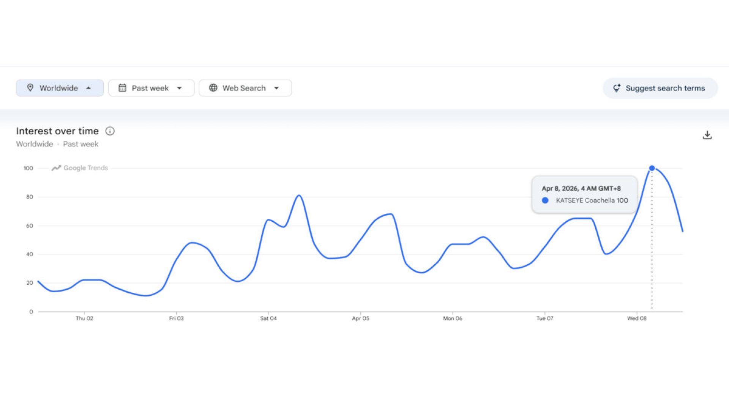729x410 pixels.
Task: Click the calendar icon in Past week filter
Action: [122, 88]
